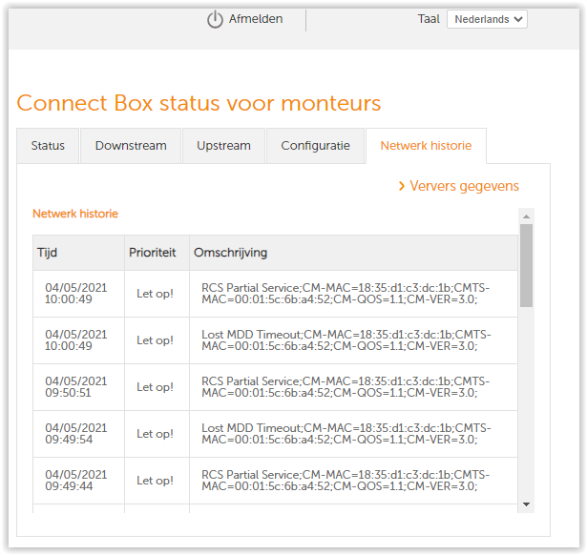Image resolution: width=587 pixels, height=555 pixels.
Task: Switch to the Downstream tab
Action: (x=131, y=146)
